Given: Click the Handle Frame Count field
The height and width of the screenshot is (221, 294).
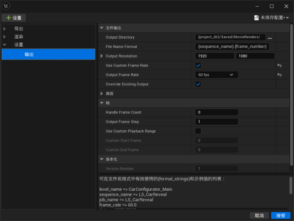Looking at the screenshot, I should click(217, 112).
